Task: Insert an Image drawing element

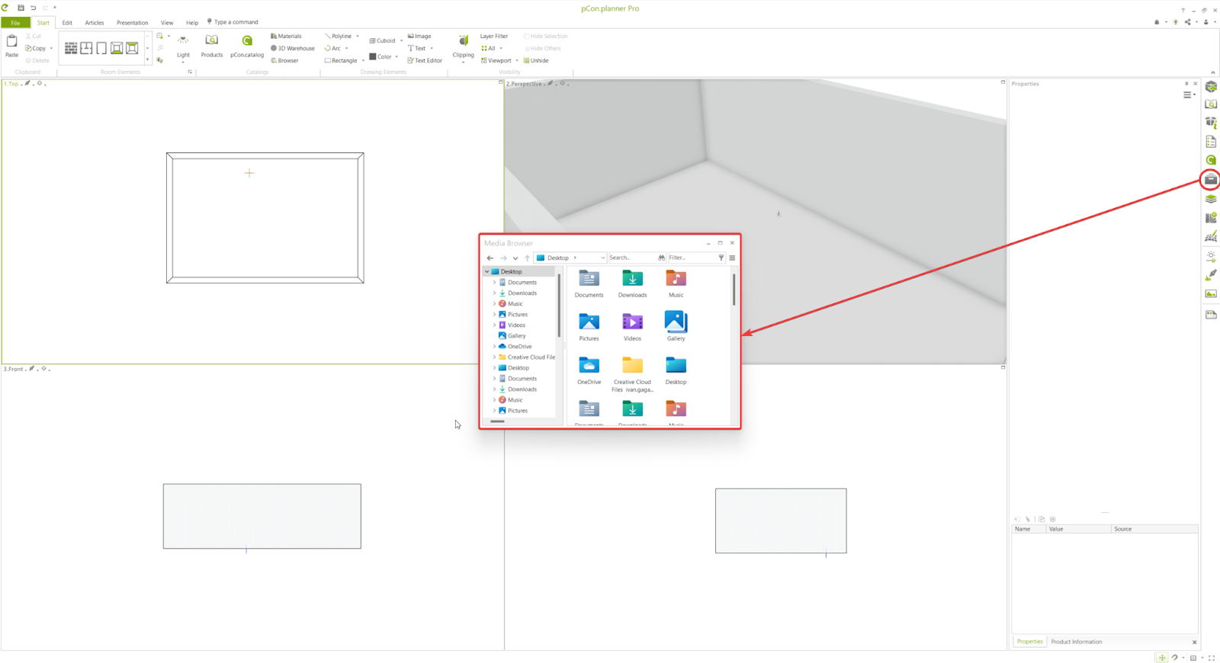Action: (419, 36)
